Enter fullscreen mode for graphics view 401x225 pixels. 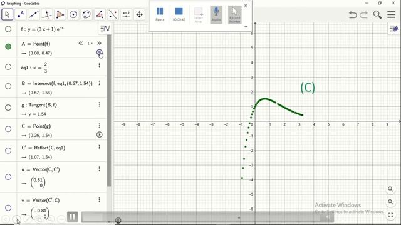[390, 215]
